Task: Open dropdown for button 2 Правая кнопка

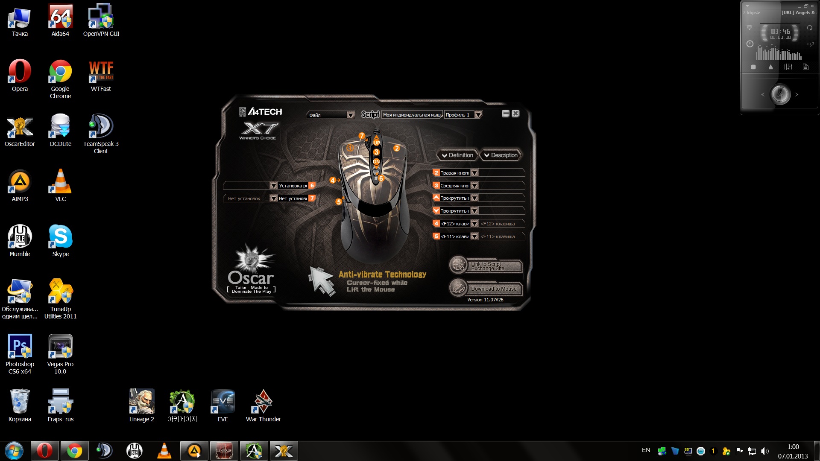Action: 474,173
